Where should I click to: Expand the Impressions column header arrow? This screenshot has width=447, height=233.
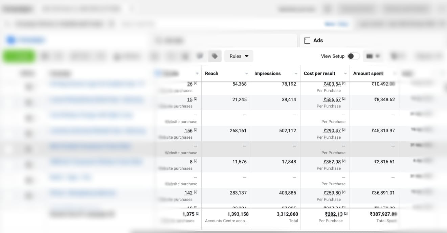[x=296, y=74]
